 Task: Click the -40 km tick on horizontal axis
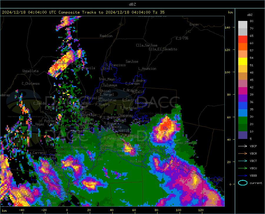pos(21,210)
